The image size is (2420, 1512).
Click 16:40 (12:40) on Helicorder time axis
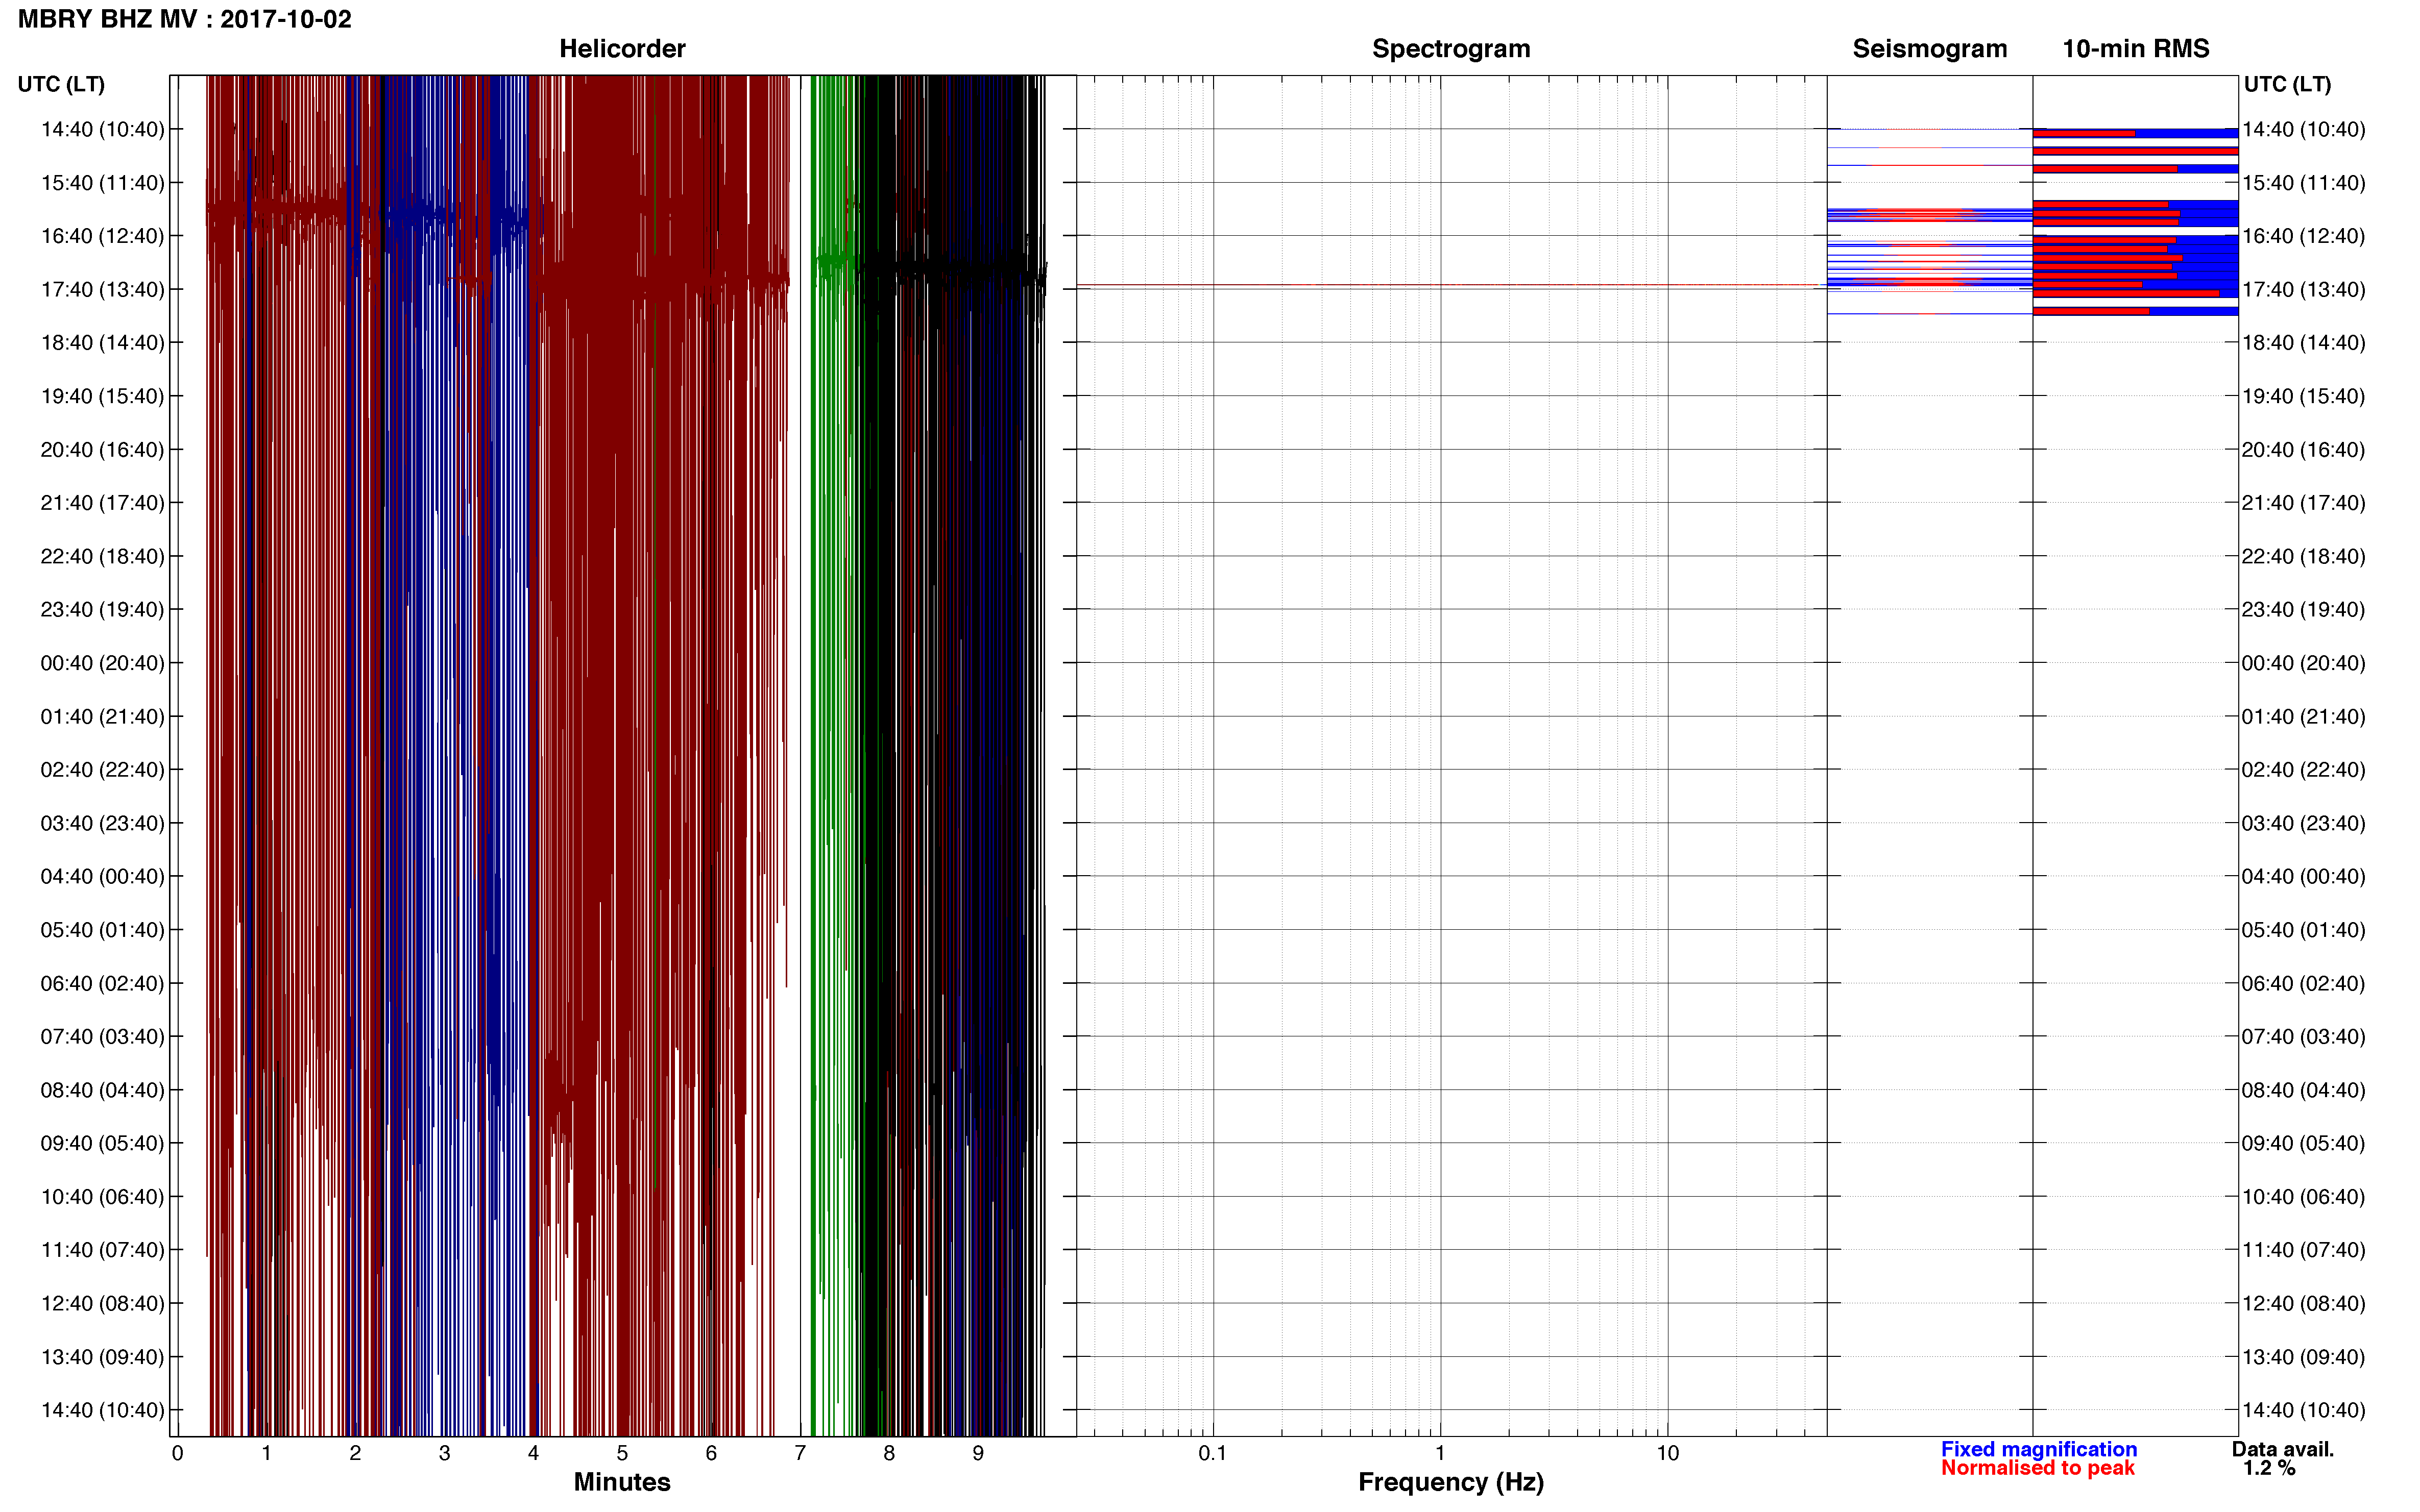pyautogui.click(x=102, y=236)
